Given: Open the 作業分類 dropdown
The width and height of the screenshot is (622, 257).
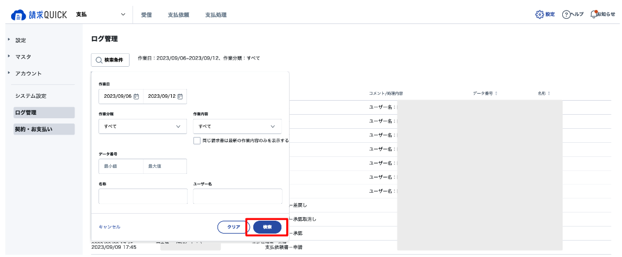Looking at the screenshot, I should pyautogui.click(x=142, y=126).
